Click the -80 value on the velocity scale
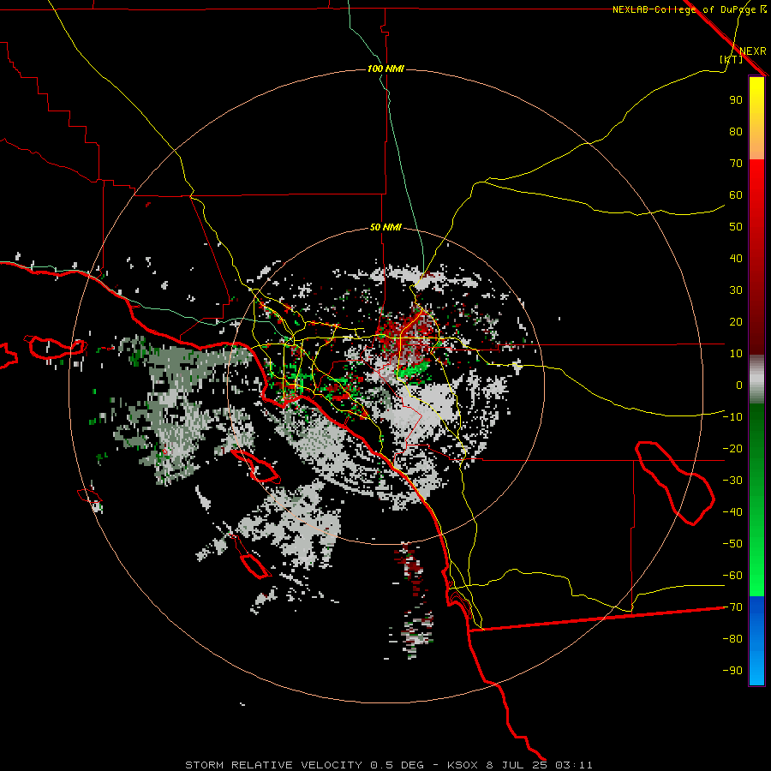771x771 pixels. pyautogui.click(x=732, y=639)
